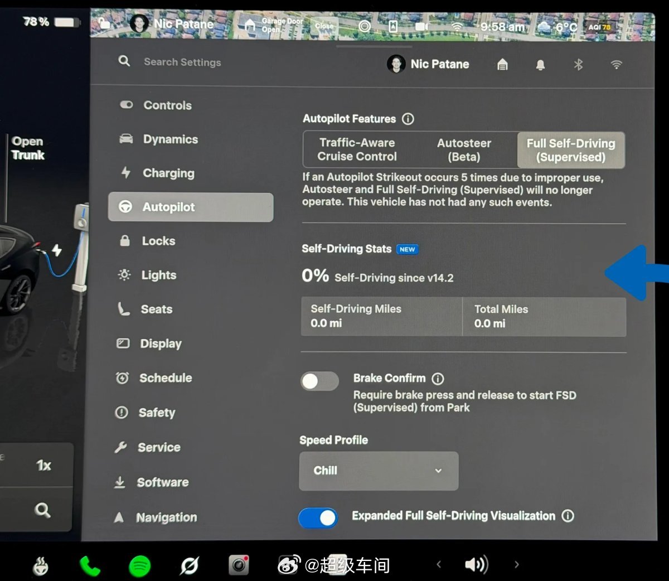669x581 pixels.
Task: Tap Open Trunk on the car view
Action: [27, 148]
